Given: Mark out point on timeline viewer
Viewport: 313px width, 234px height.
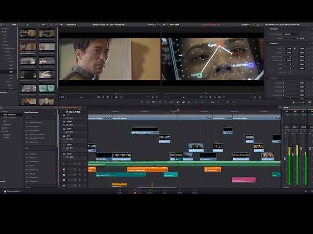Looking at the screenshot, I should coord(260,97).
